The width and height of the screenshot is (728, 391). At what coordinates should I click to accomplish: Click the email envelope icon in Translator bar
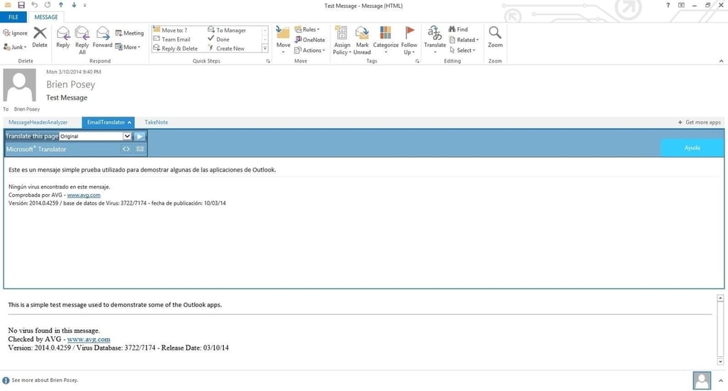tap(140, 149)
